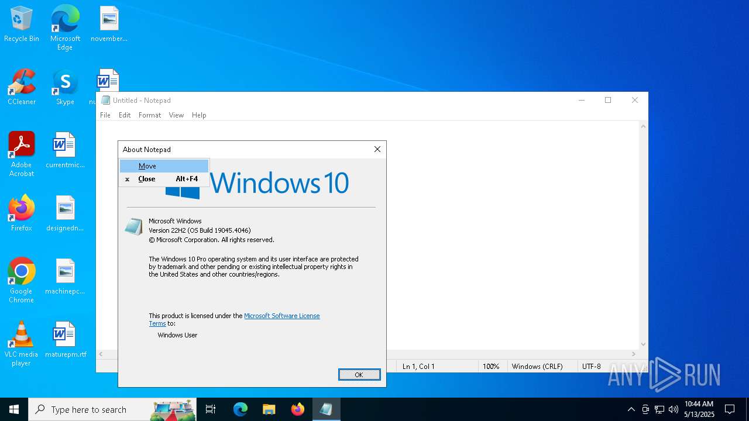Select the november image file on desktop
This screenshot has width=749, height=421.
point(109,25)
